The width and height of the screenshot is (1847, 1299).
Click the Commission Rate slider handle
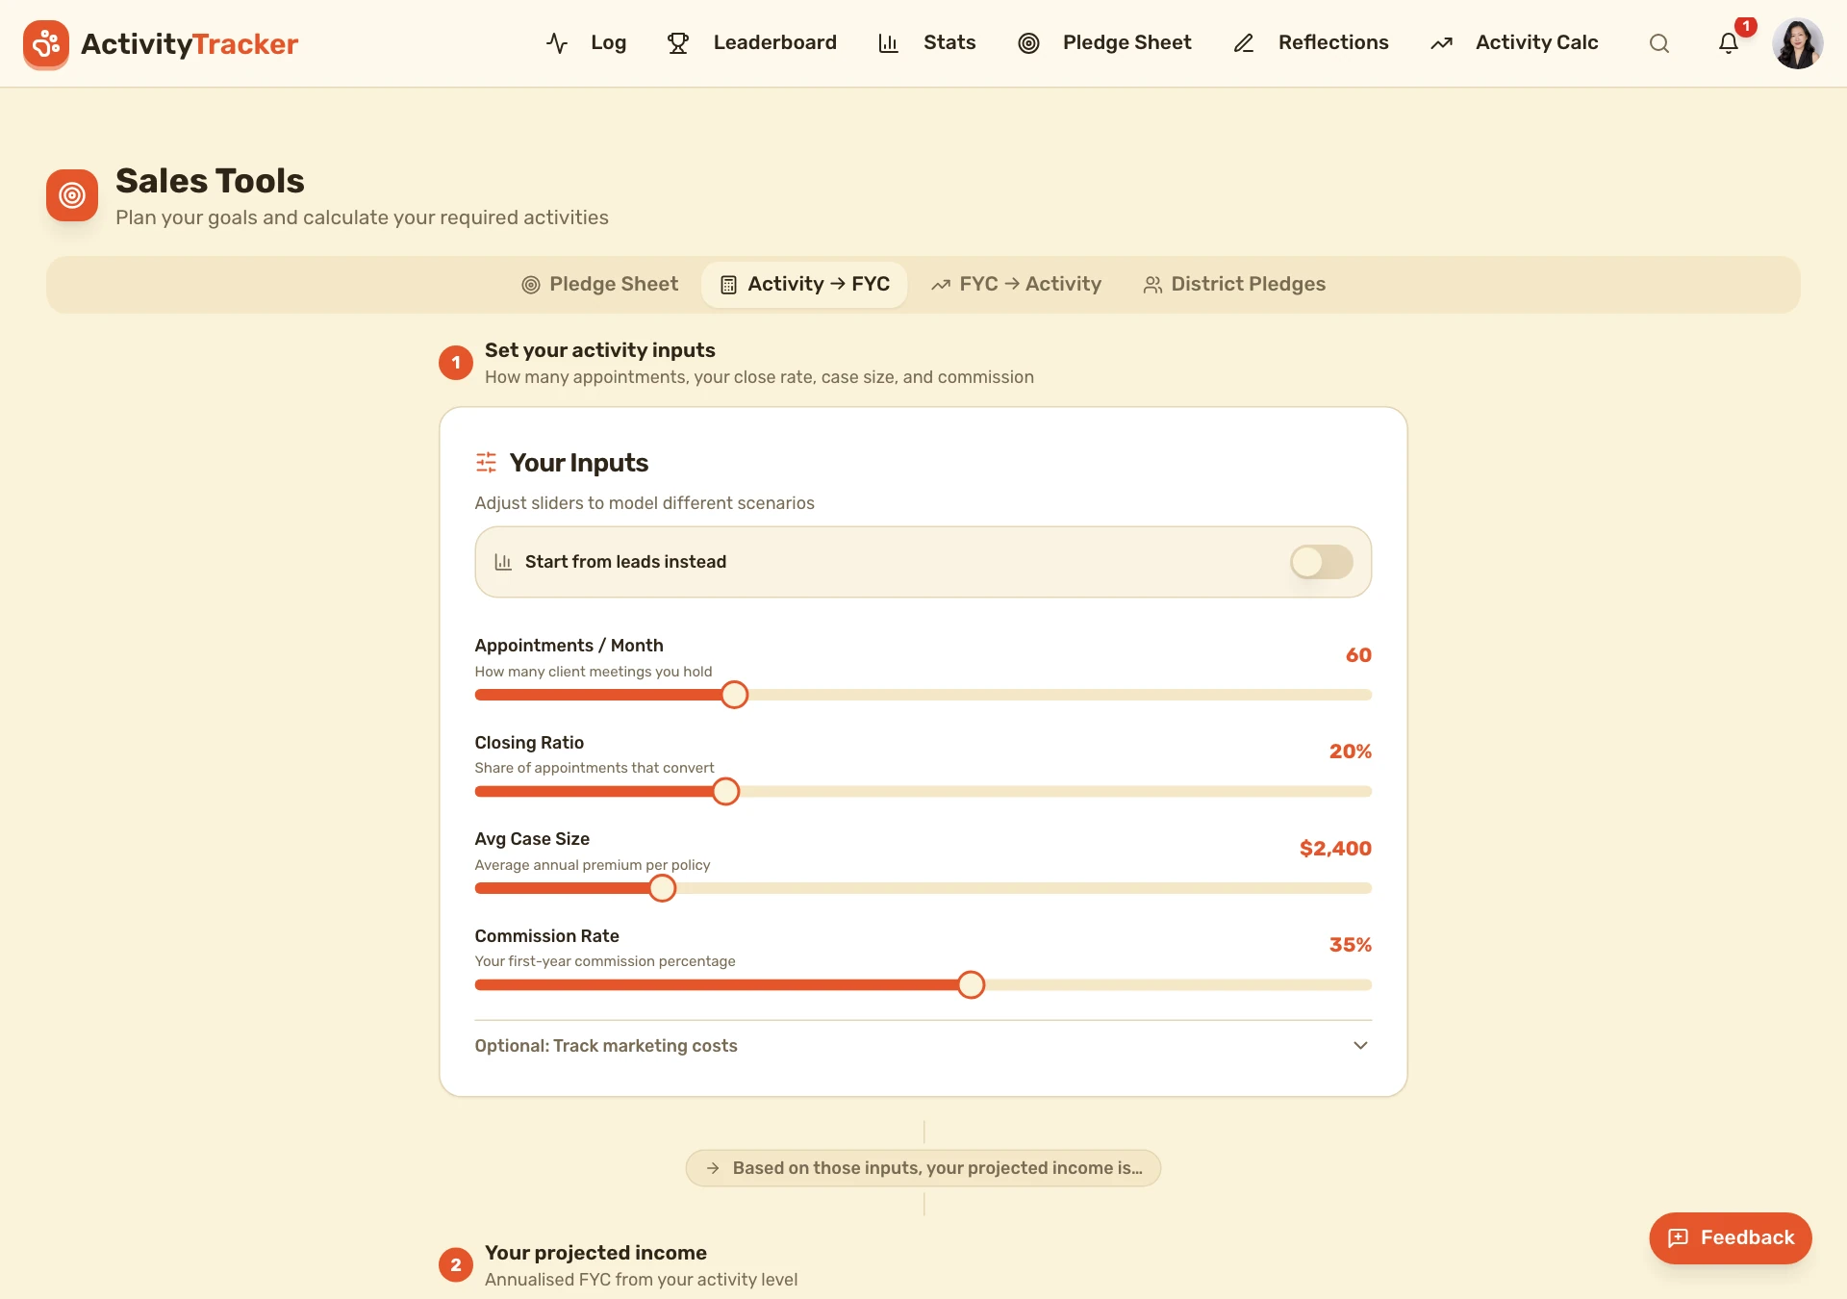click(972, 985)
